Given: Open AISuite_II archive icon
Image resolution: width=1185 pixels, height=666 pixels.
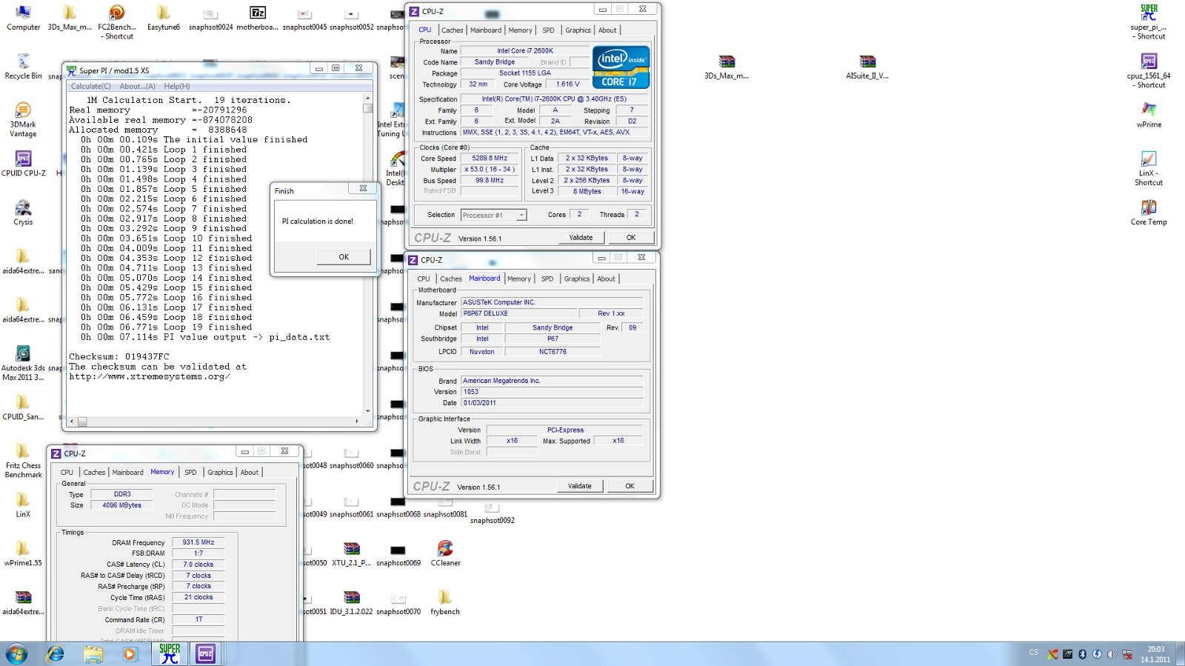Looking at the screenshot, I should pos(867,67).
